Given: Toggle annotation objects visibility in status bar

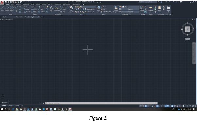Looking at the screenshot, I should 172,106.
